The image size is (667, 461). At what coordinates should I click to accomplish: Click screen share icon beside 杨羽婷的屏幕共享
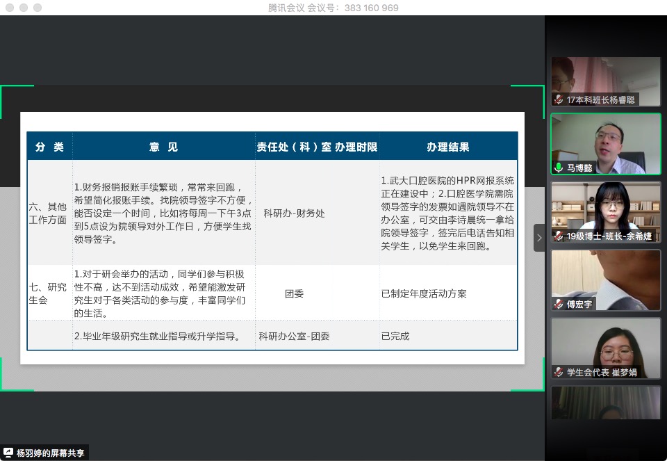pos(8,453)
